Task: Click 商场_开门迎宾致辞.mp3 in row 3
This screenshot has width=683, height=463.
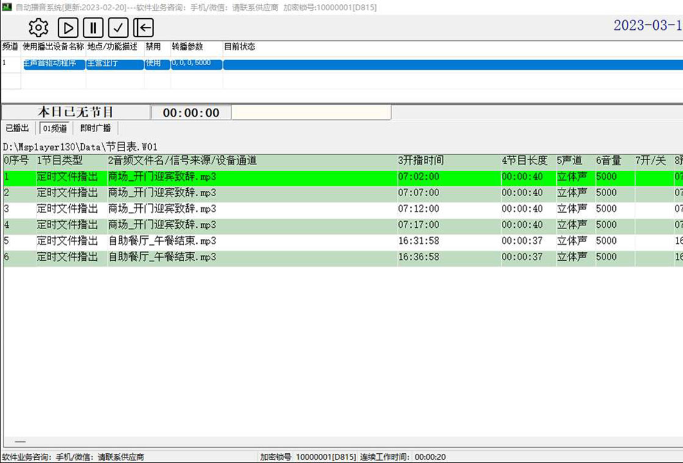Action: [162, 209]
